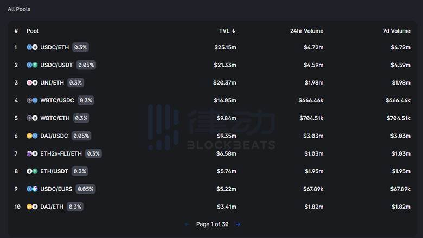Go to previous page with left arrow
The image size is (423, 238).
pyautogui.click(x=187, y=224)
